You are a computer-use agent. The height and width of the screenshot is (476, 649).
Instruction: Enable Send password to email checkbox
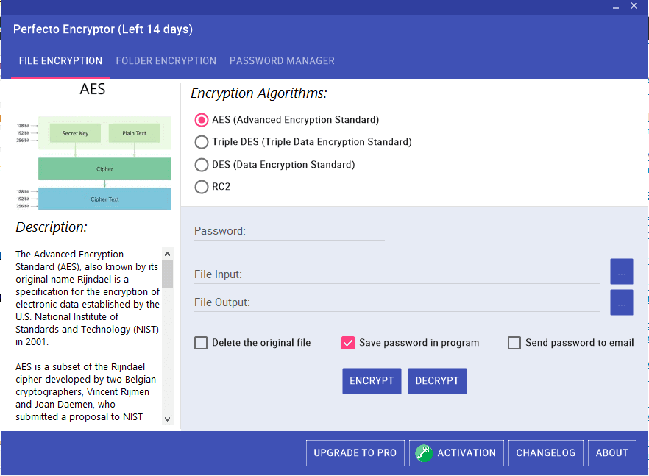514,343
